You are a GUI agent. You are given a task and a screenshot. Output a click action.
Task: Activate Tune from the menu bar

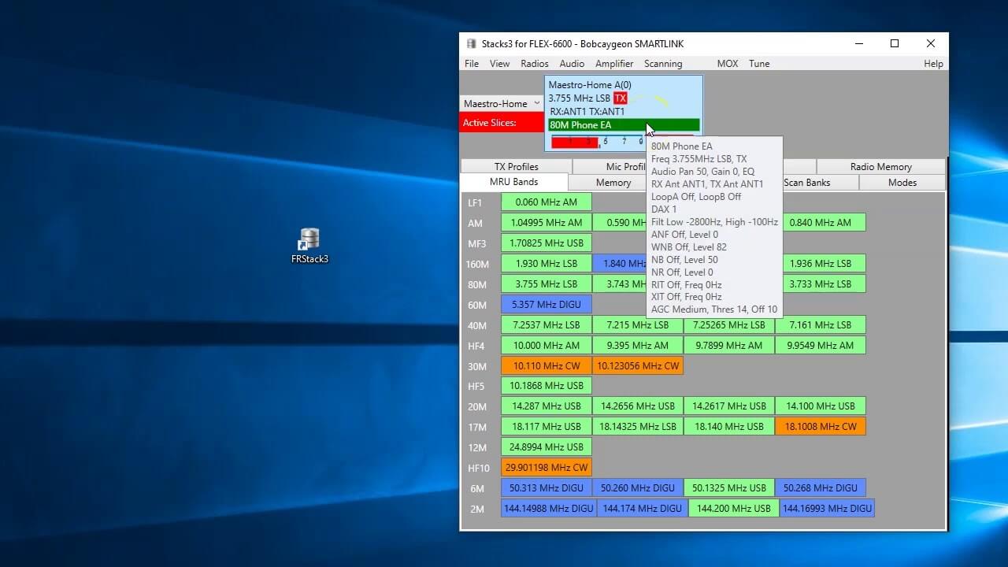(x=758, y=64)
